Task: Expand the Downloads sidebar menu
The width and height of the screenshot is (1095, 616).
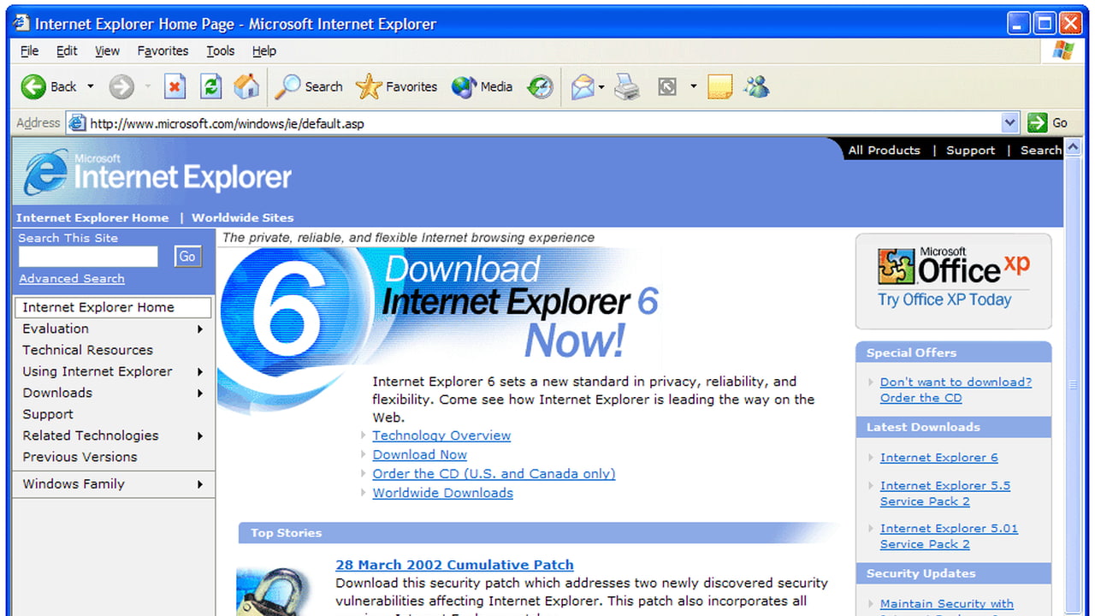Action: 113,393
